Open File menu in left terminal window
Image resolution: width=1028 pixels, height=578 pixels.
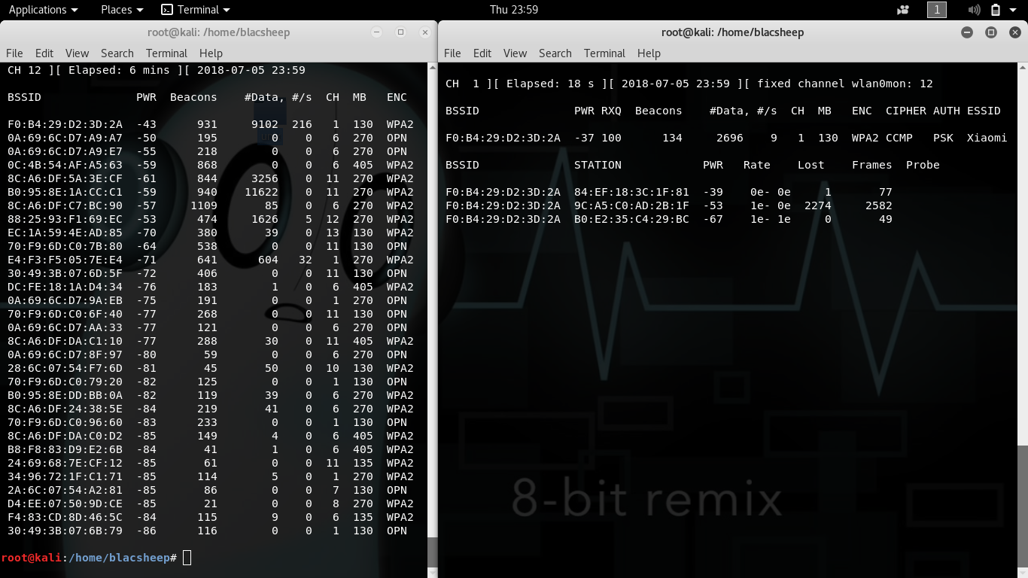(x=14, y=53)
